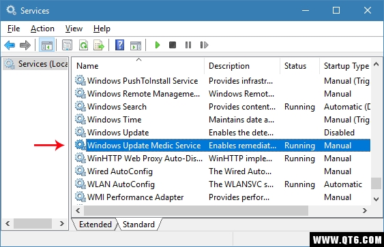Click tree pane scroll right arrow
The width and height of the screenshot is (384, 247).
61,223
